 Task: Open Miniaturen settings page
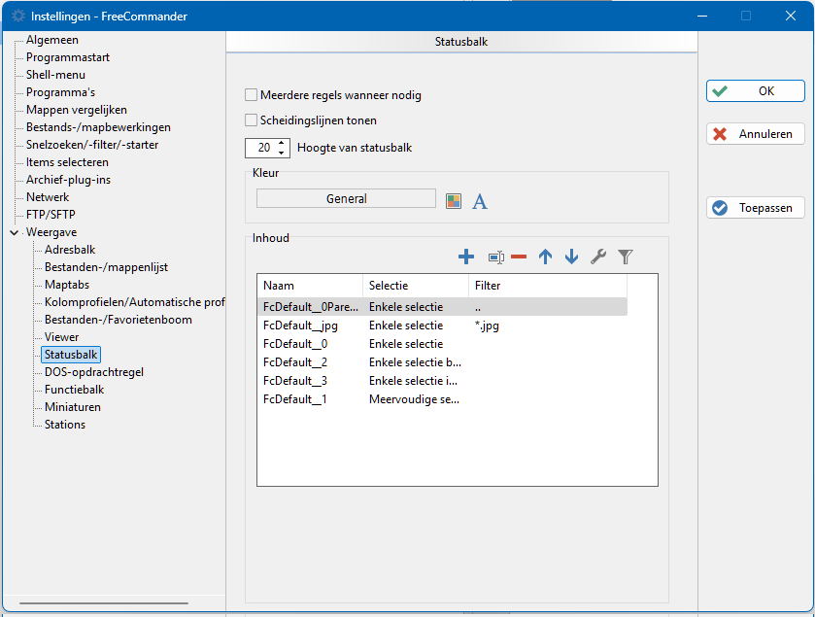coord(72,407)
